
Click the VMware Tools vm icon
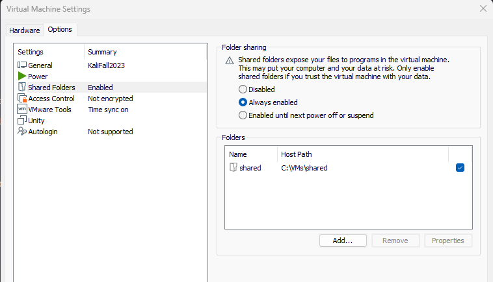22,110
